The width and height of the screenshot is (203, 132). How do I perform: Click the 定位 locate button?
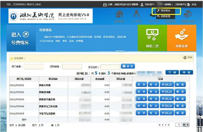click(128, 66)
